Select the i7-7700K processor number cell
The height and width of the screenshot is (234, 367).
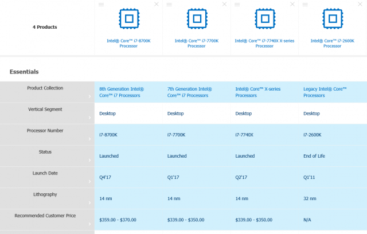pos(197,135)
